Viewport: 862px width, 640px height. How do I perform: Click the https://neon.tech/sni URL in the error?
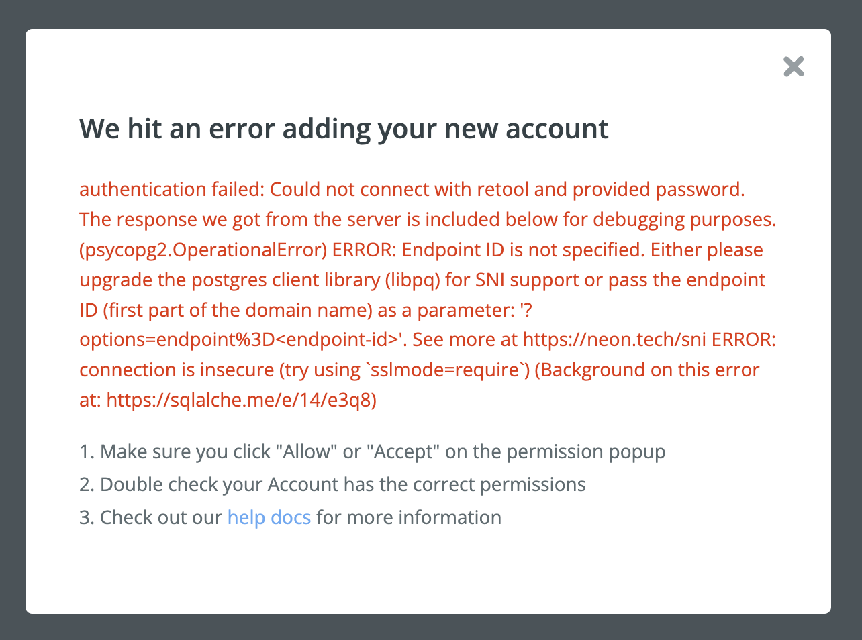[614, 339]
